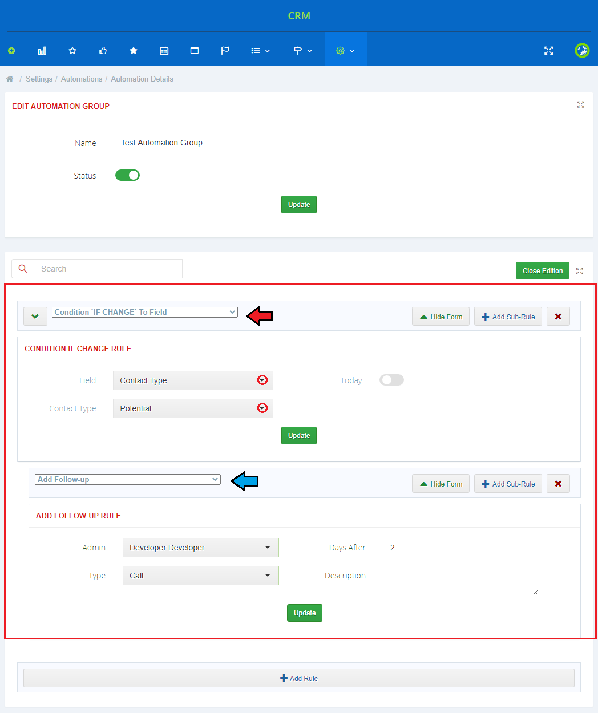Open the Type dropdown showing Call

point(201,576)
